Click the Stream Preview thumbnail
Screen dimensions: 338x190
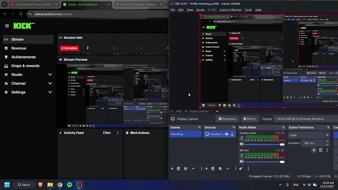pyautogui.click(x=118, y=96)
